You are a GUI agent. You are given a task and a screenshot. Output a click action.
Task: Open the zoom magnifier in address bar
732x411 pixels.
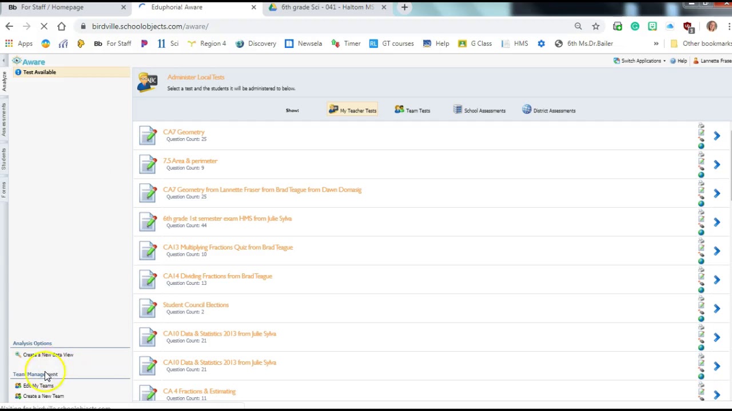[x=578, y=26]
